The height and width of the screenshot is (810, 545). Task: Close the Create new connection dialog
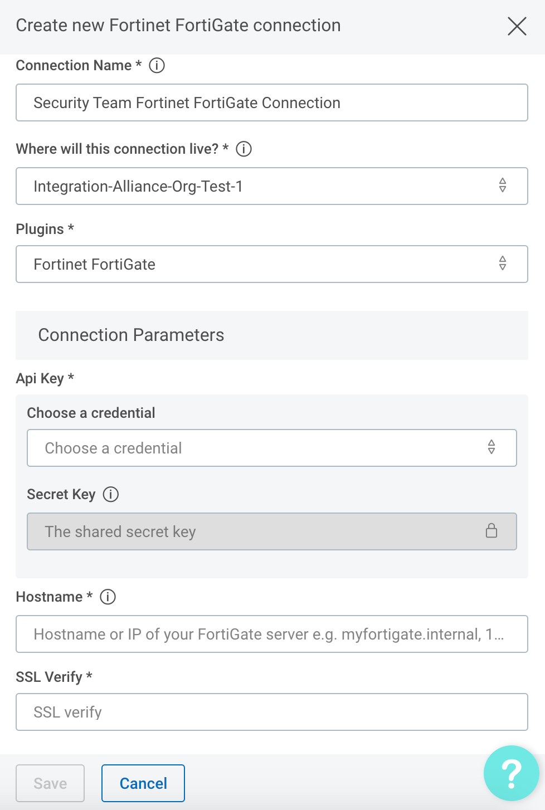pyautogui.click(x=517, y=26)
